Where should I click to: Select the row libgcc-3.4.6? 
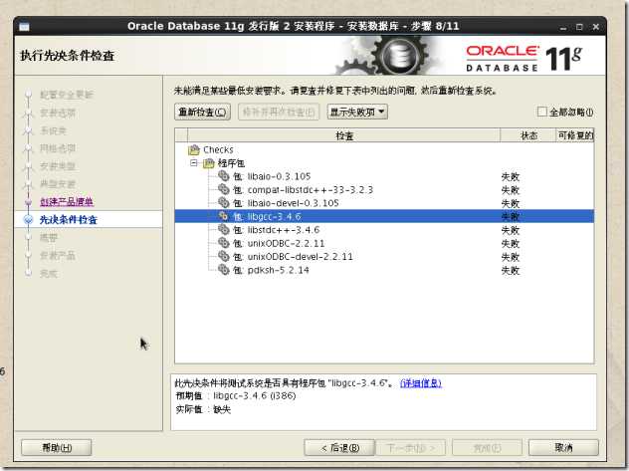[x=384, y=217]
